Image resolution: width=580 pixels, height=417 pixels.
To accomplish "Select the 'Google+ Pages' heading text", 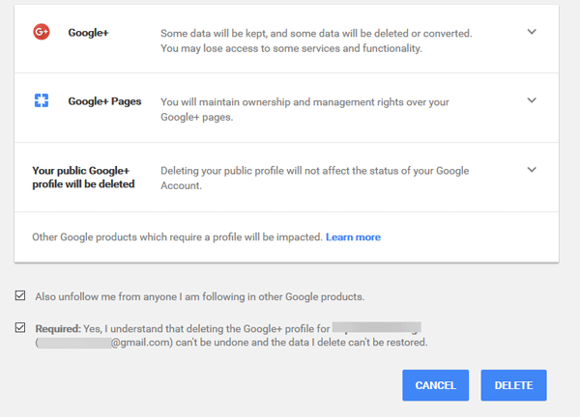I will (104, 101).
